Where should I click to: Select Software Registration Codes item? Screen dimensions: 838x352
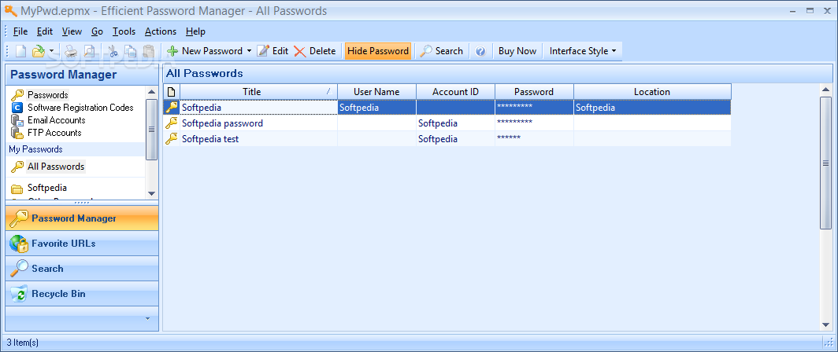[80, 107]
